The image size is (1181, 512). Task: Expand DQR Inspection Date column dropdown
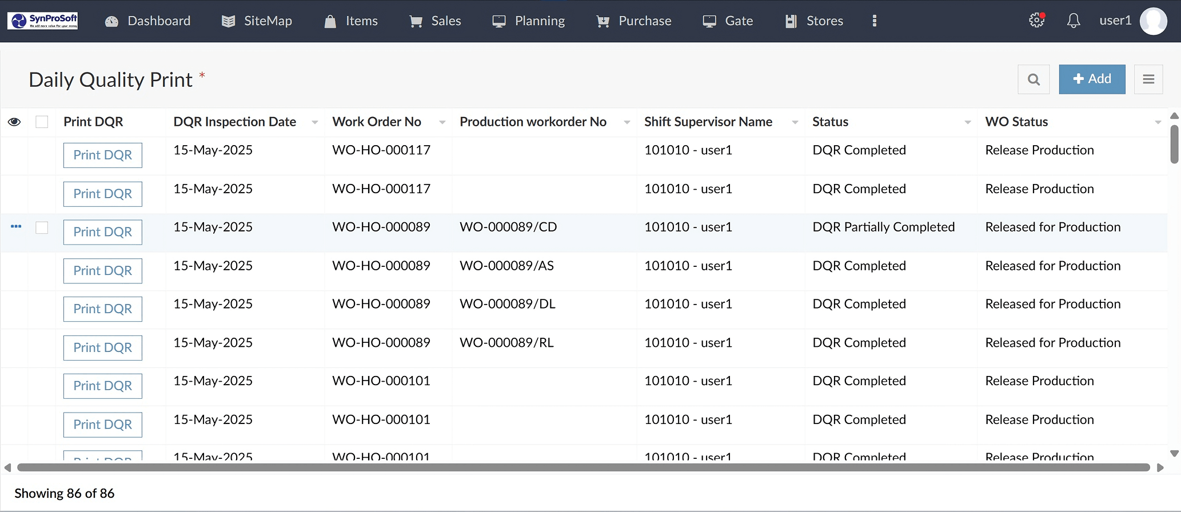pyautogui.click(x=314, y=122)
